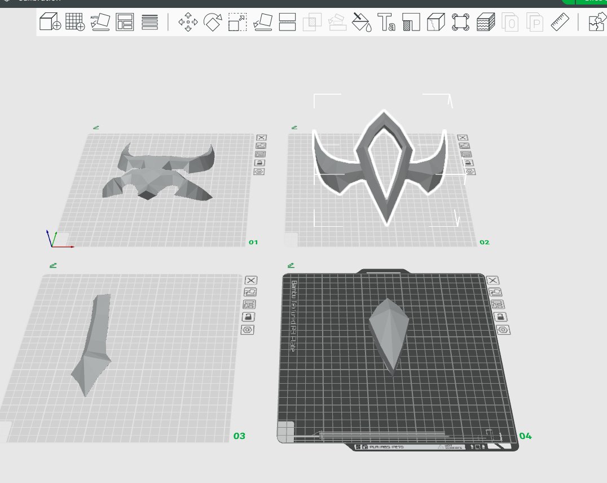This screenshot has width=607, height=483.
Task: Toggle the lock on plate 01
Action: [259, 163]
